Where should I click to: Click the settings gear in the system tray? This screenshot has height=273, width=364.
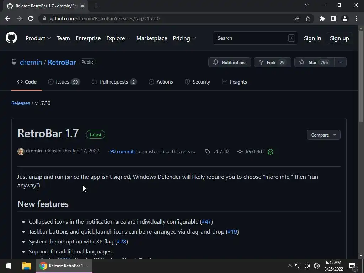click(x=317, y=266)
